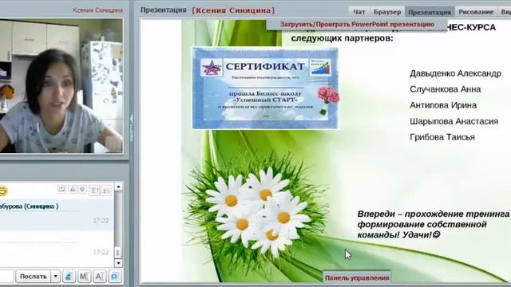
Task: Click the A icon in chat header toolbar
Action: tap(73, 190)
